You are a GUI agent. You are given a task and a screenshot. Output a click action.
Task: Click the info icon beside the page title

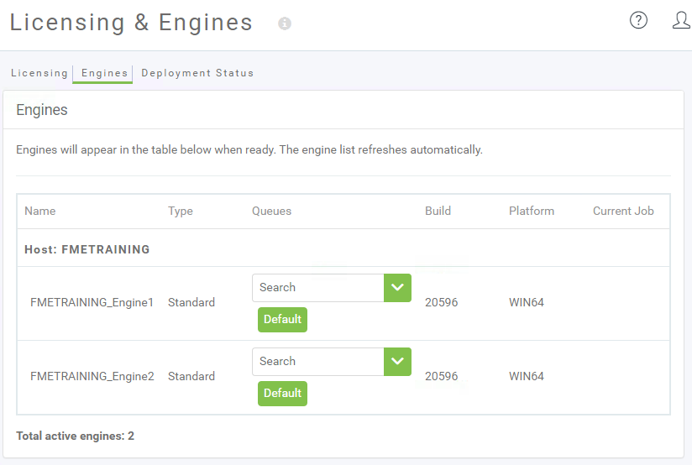(x=284, y=24)
